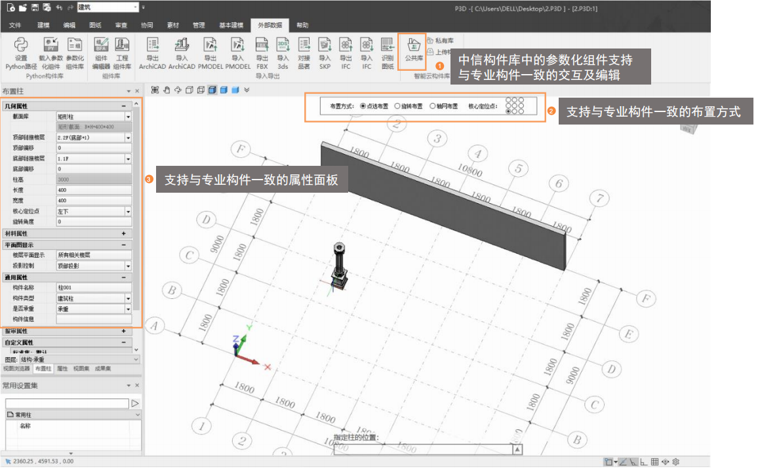Image resolution: width=760 pixels, height=468 pixels.
Task: Click the 长度 input field
Action: (93, 190)
